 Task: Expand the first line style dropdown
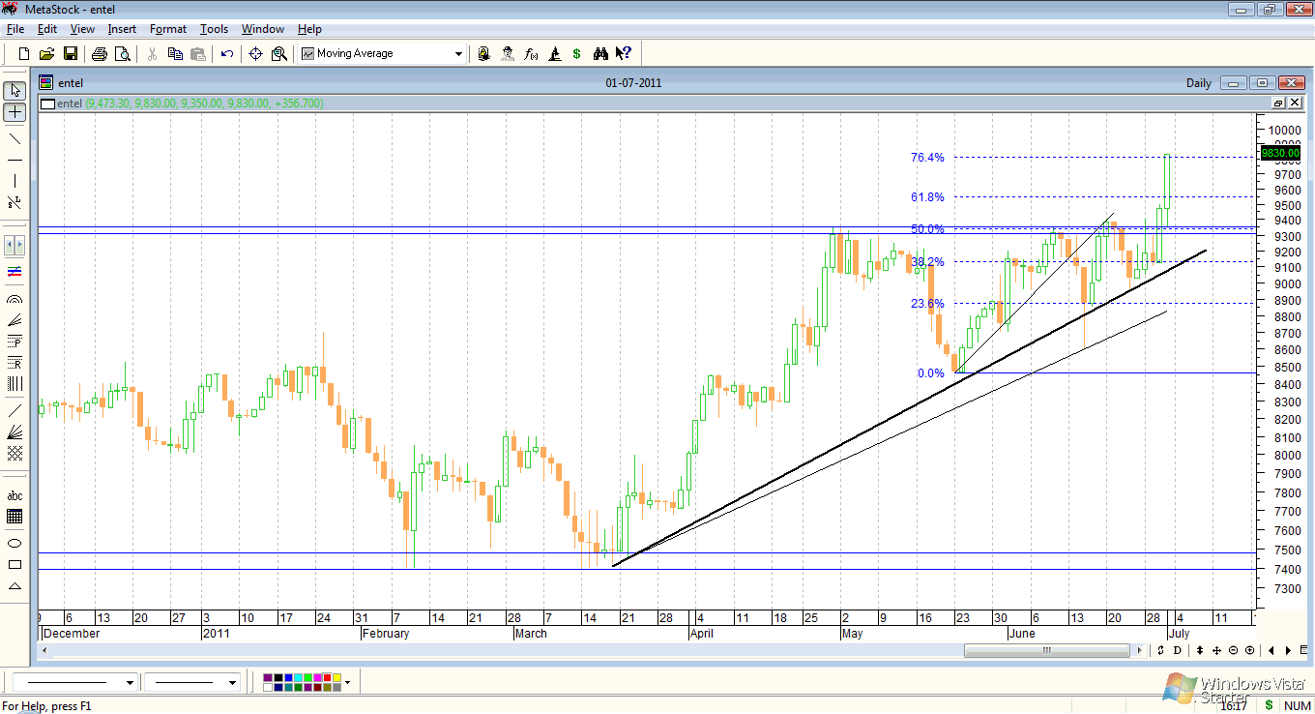pyautogui.click(x=130, y=683)
